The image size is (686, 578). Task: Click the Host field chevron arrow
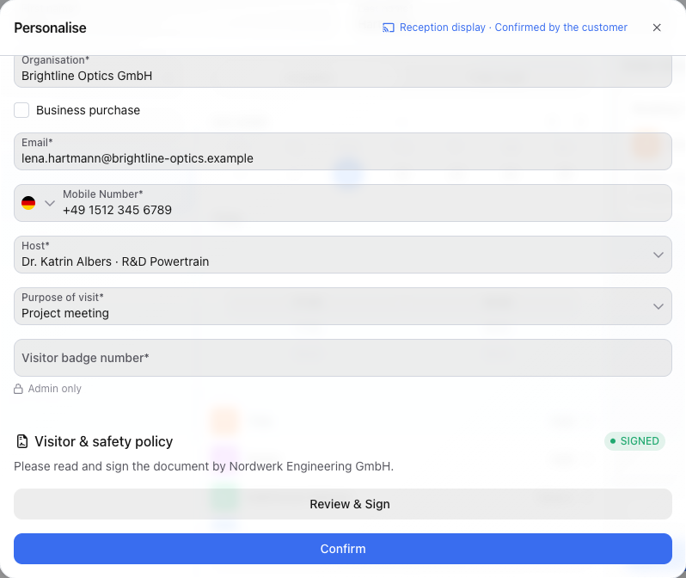click(x=658, y=255)
